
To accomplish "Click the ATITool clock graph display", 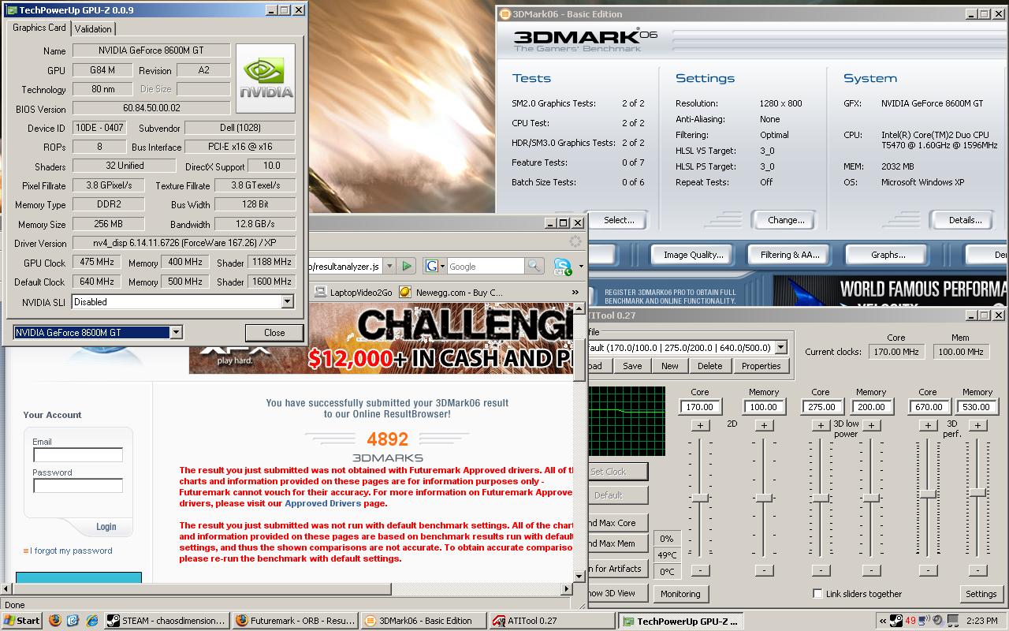I will 627,421.
